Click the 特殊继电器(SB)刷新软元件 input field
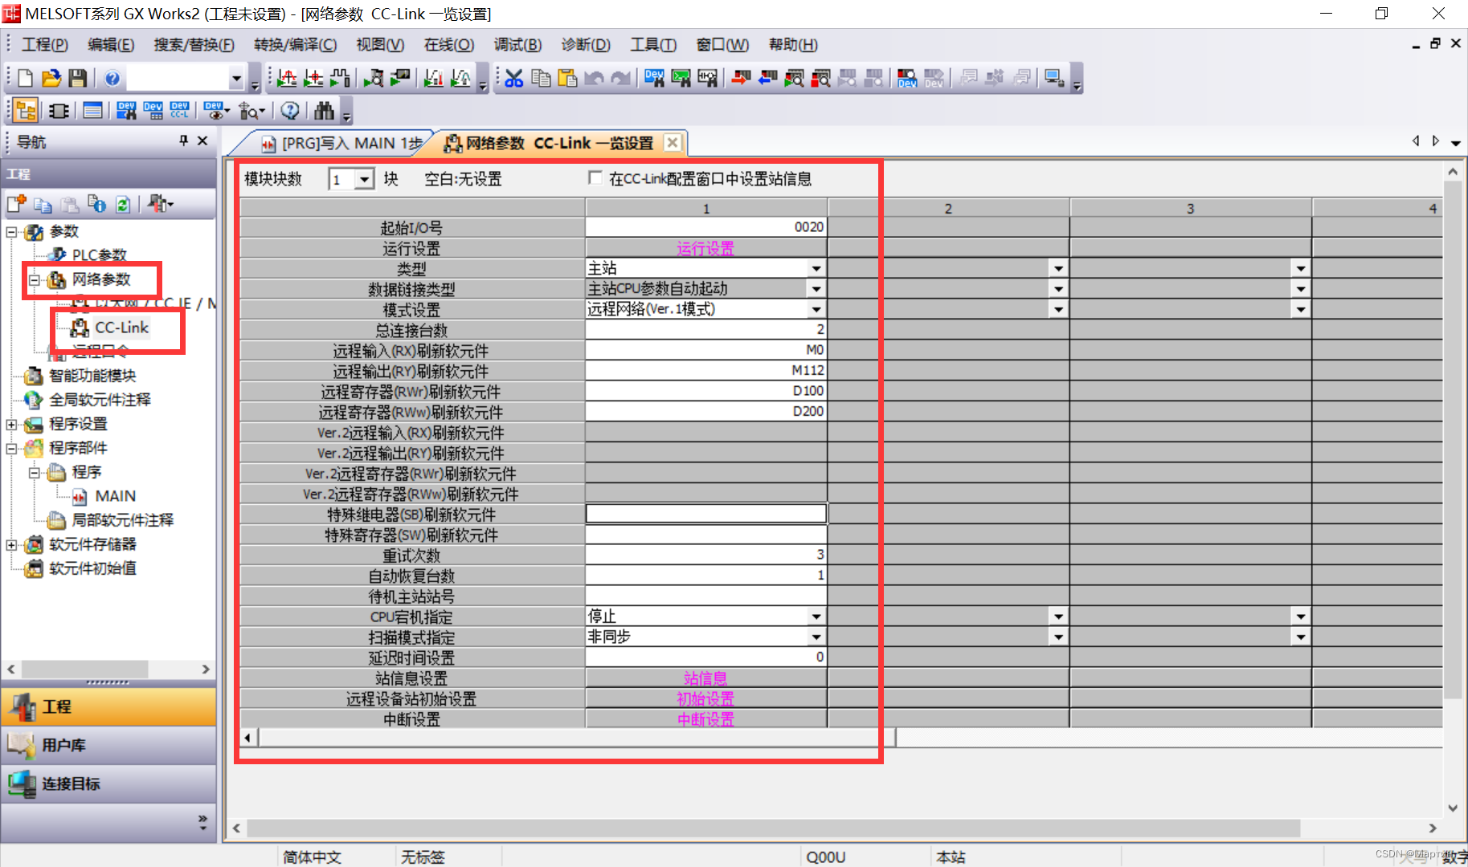The width and height of the screenshot is (1468, 867). pos(706,514)
